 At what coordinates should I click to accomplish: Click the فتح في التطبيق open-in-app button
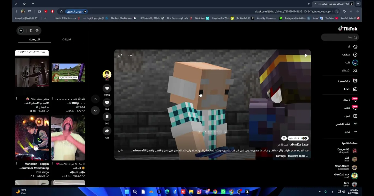point(77,11)
